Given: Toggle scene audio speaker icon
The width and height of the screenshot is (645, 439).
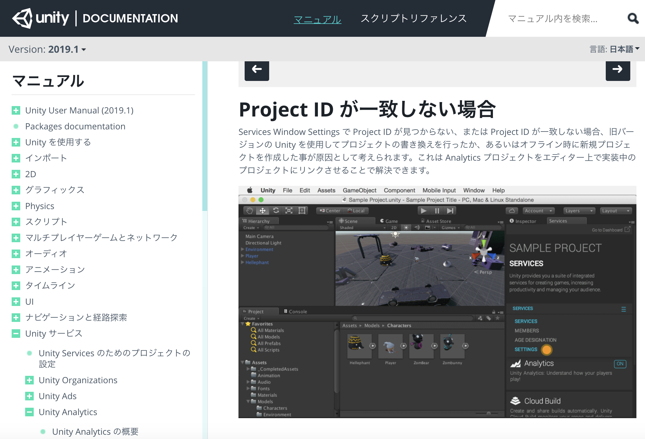Looking at the screenshot, I should [417, 227].
